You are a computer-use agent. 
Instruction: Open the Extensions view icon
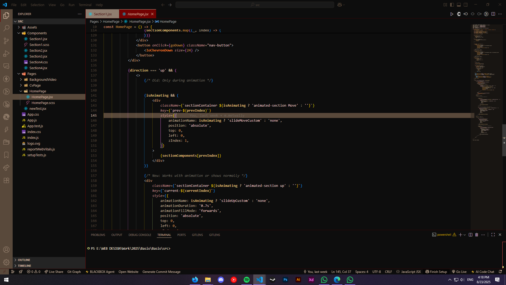[6, 180]
